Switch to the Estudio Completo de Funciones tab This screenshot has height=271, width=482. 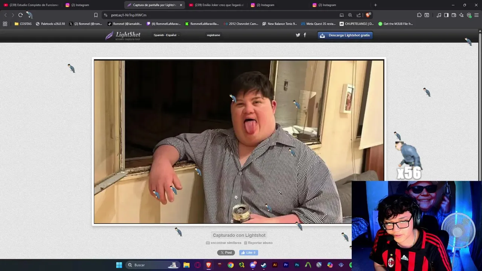click(31, 5)
